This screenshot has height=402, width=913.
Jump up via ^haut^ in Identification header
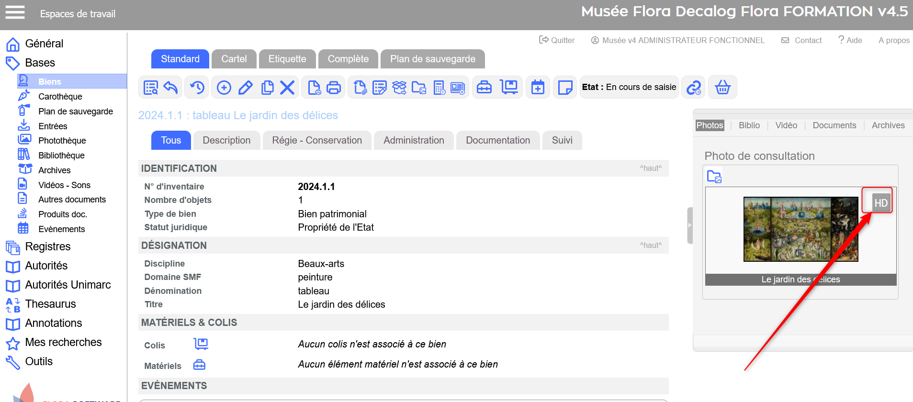point(650,168)
